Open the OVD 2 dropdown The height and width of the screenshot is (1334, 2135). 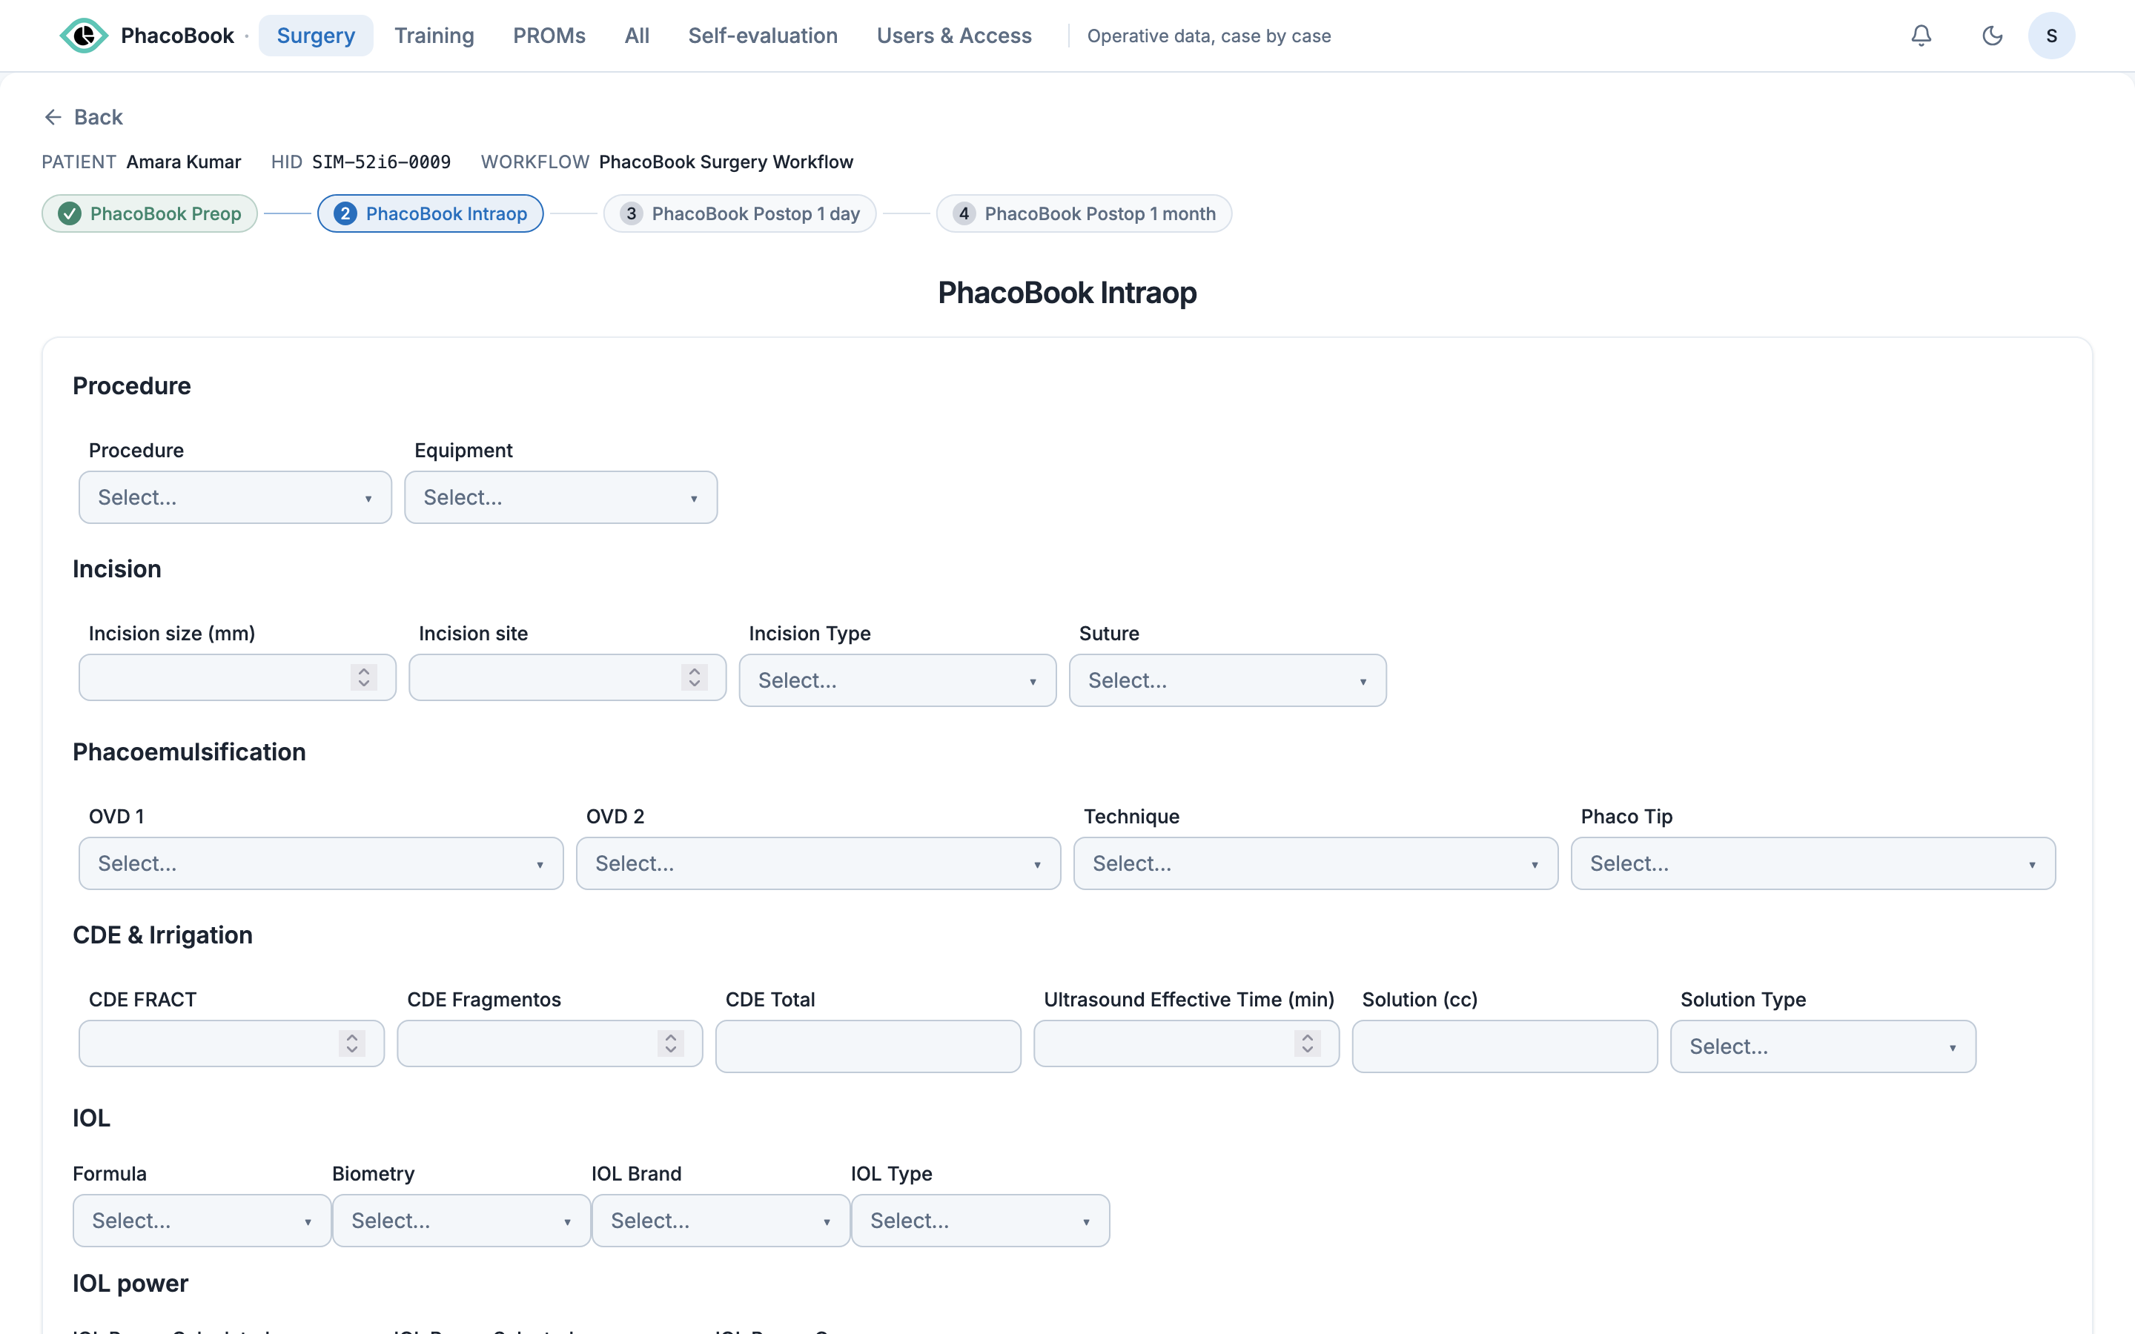818,863
